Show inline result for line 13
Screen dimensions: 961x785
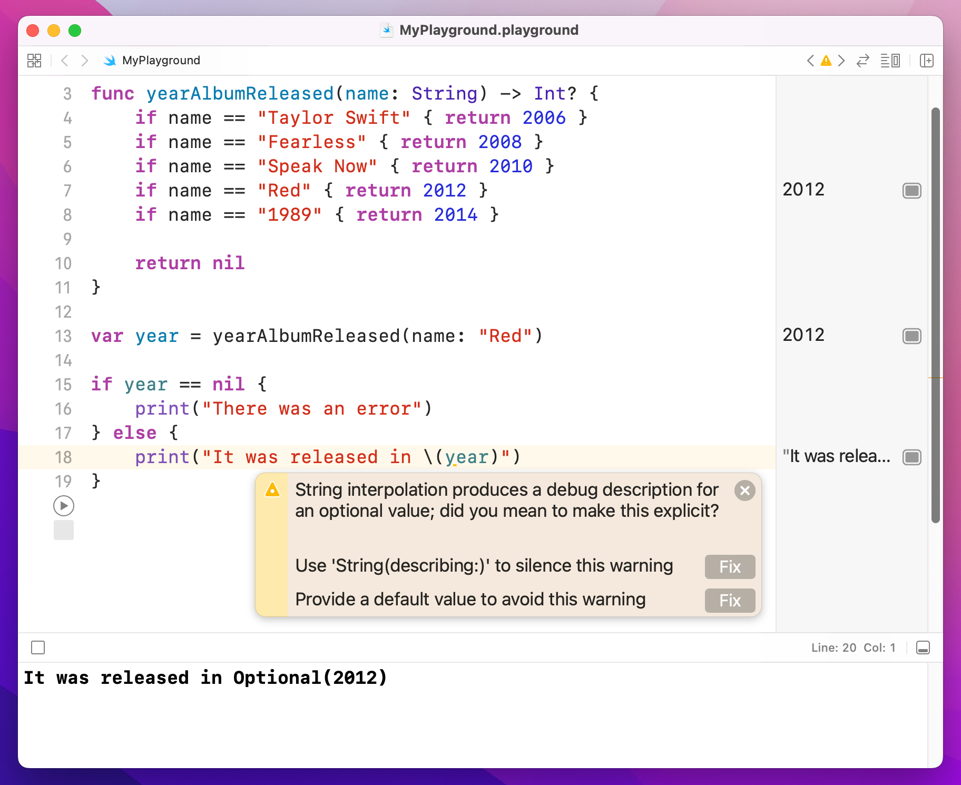tap(911, 336)
